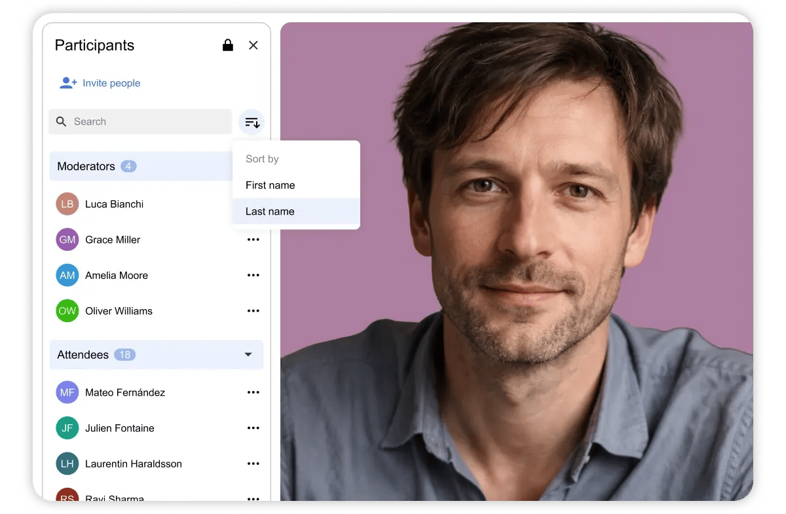Open options menu for Grace Miller
The image size is (786, 514).
point(253,240)
